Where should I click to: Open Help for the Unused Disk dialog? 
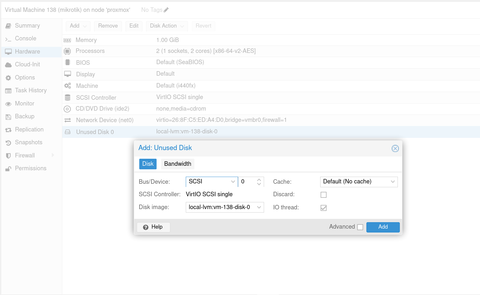153,227
